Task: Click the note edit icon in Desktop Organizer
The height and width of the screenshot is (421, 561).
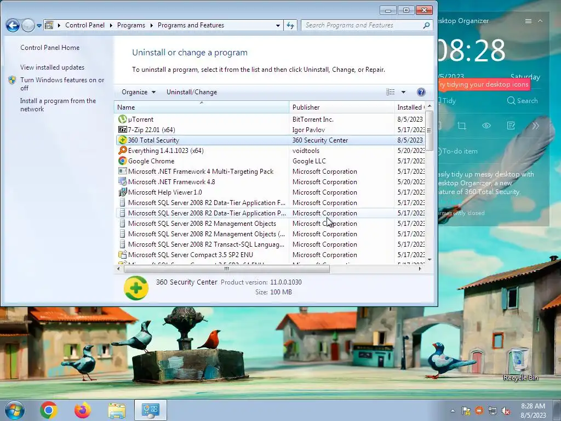Action: [511, 126]
